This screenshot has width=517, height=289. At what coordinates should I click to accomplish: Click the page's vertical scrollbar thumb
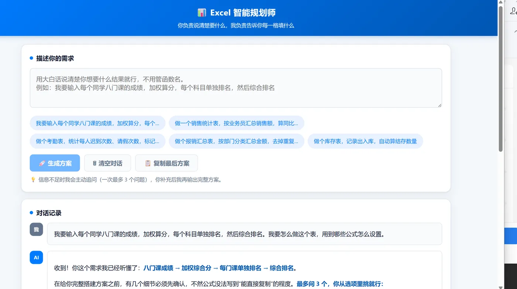point(501,79)
